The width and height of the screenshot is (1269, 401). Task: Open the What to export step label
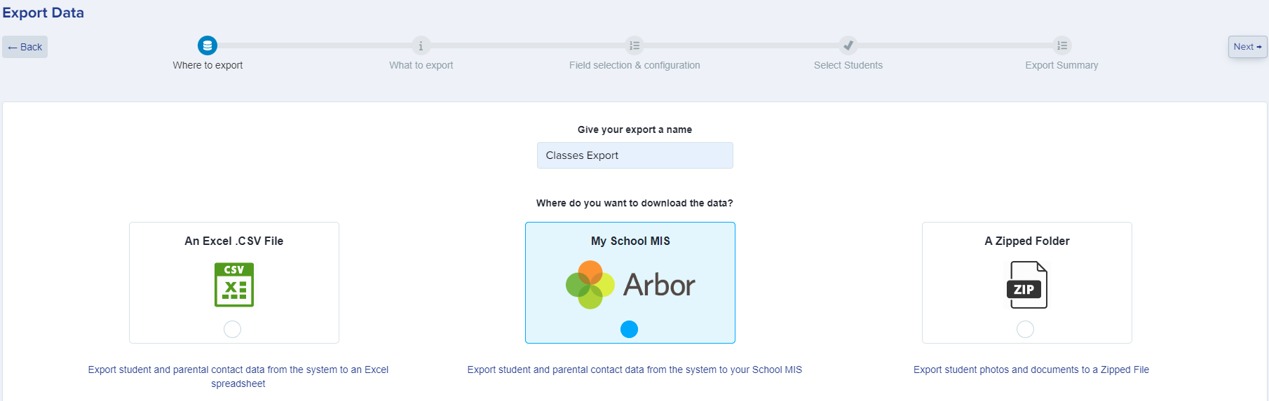coord(421,65)
